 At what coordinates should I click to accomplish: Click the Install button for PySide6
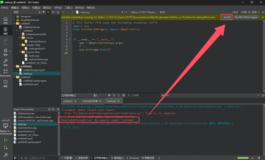click(227, 18)
